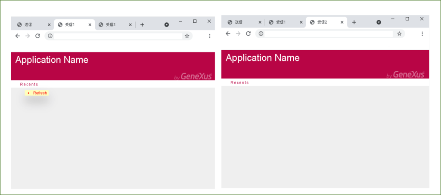Bookmark the page with left browser star
This screenshot has width=441, height=195.
[187, 36]
